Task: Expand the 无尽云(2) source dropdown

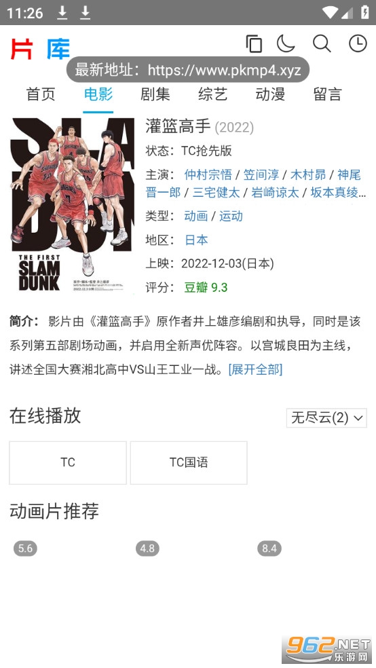Action: click(x=326, y=417)
